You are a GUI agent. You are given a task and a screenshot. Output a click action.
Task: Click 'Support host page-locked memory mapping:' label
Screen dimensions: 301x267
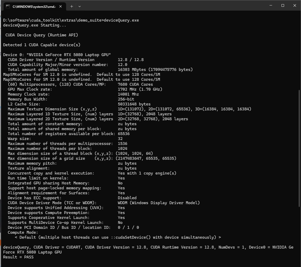point(55,188)
